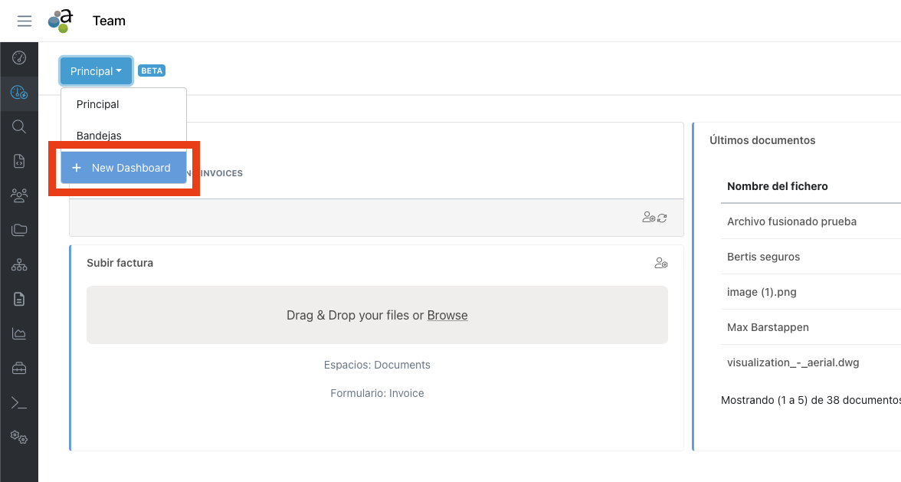Click the New Dashboard button

(x=123, y=168)
